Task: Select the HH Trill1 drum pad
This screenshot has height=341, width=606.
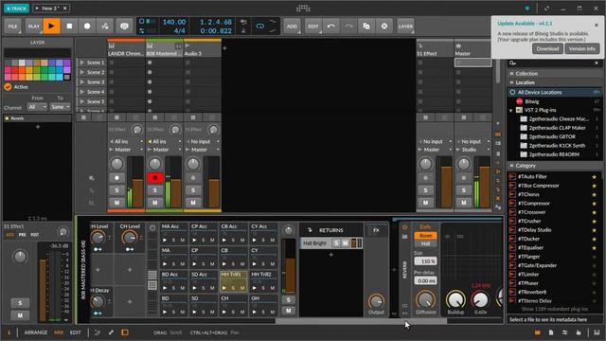Action: [234, 281]
